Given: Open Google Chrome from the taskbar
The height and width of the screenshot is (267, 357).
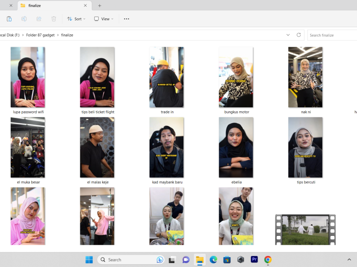Looking at the screenshot, I should [268, 259].
